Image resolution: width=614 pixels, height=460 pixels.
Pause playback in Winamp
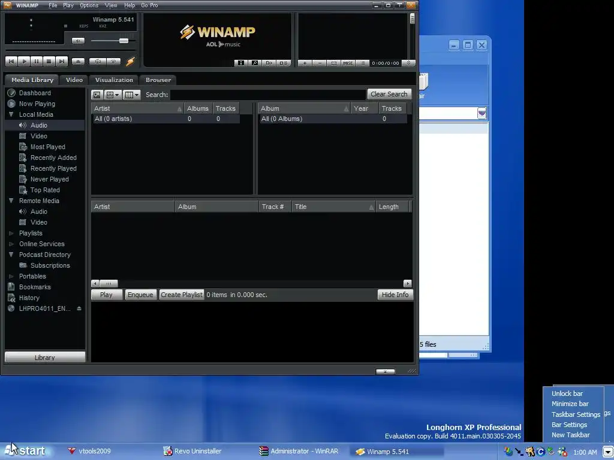(x=37, y=62)
